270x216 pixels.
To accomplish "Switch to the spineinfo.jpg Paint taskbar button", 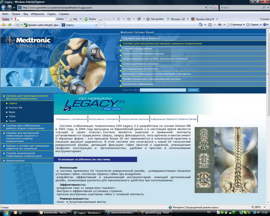I will [x=156, y=213].
